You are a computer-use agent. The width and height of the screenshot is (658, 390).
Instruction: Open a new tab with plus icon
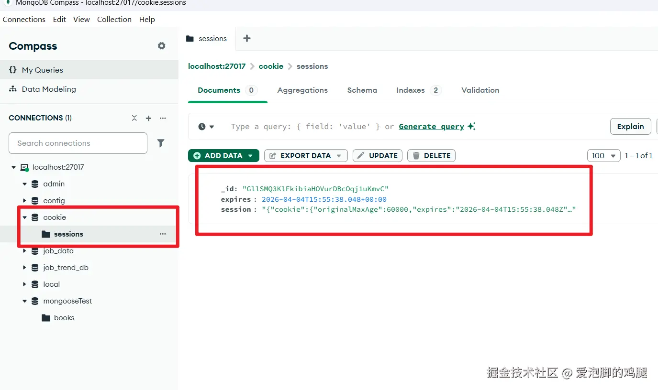[247, 38]
